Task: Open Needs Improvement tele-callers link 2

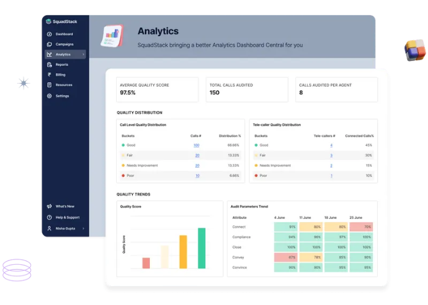Action: (331, 165)
